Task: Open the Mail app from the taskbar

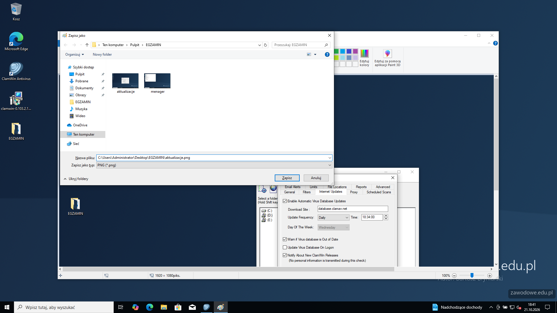Action: pos(192,307)
